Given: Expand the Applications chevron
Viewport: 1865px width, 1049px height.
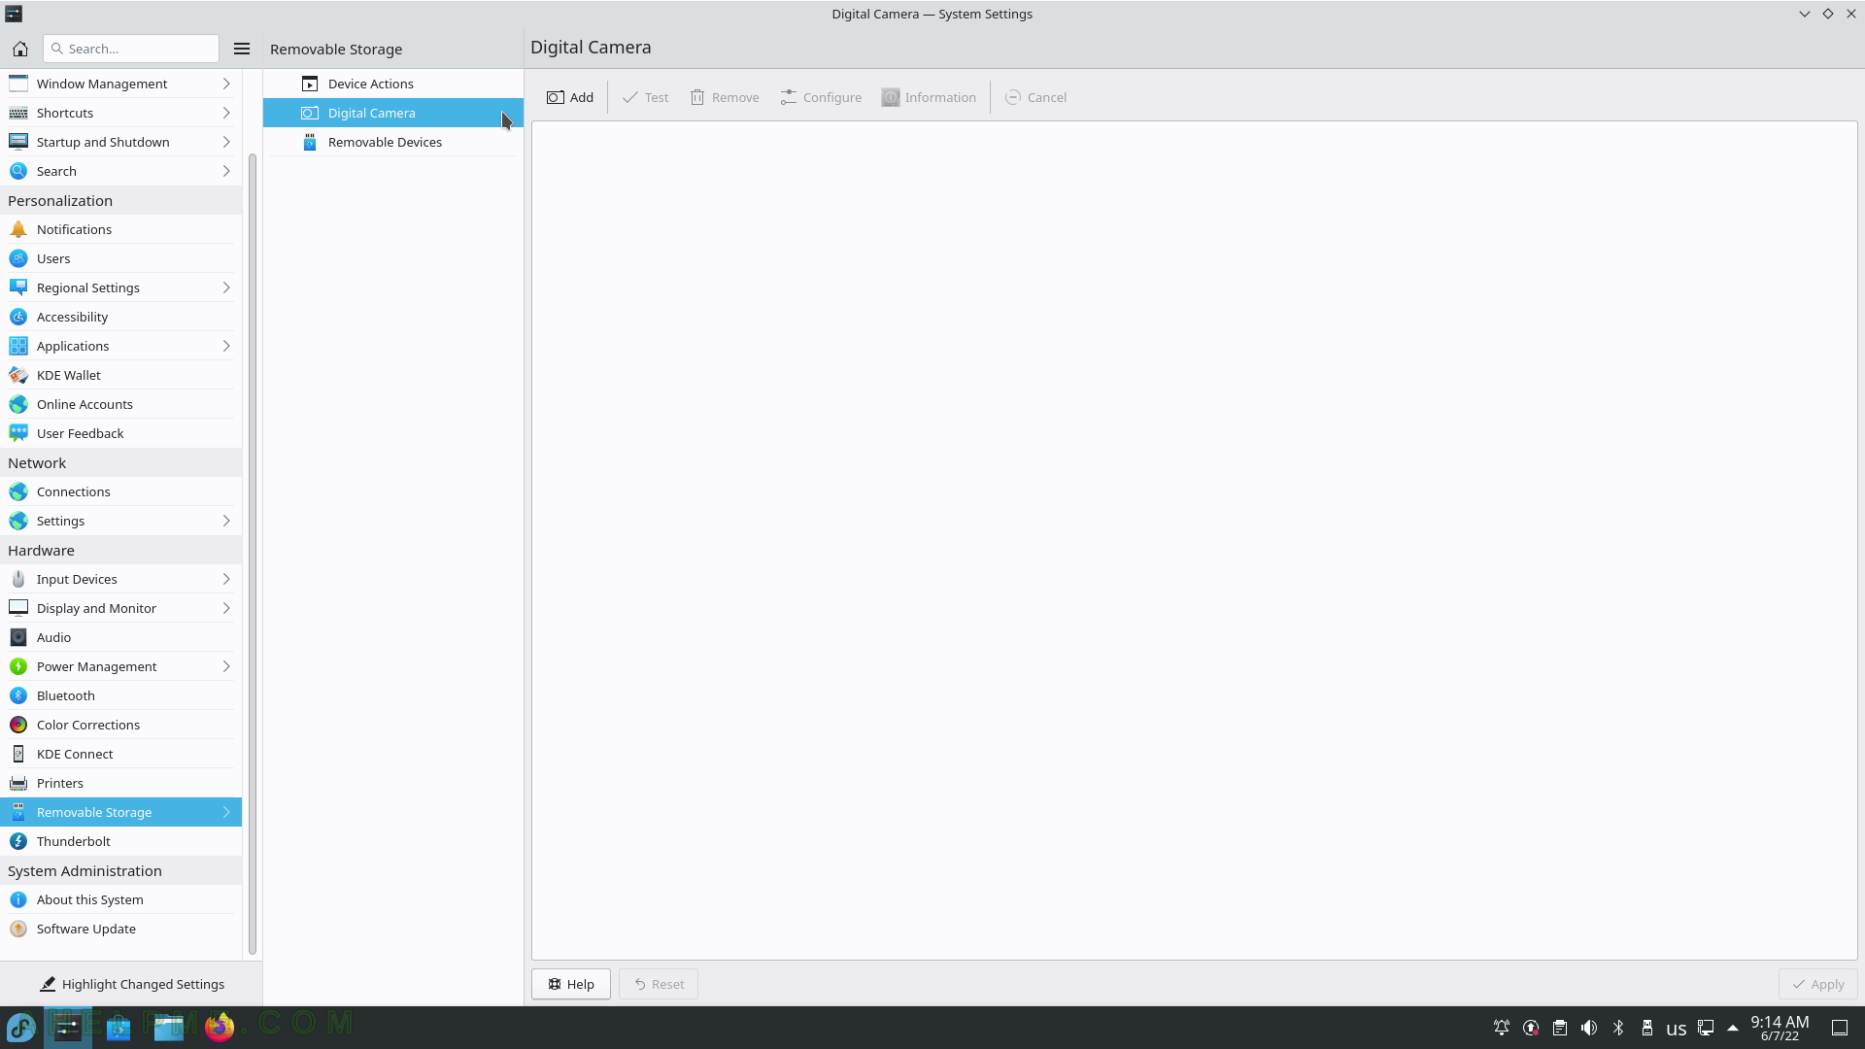Looking at the screenshot, I should click(226, 346).
